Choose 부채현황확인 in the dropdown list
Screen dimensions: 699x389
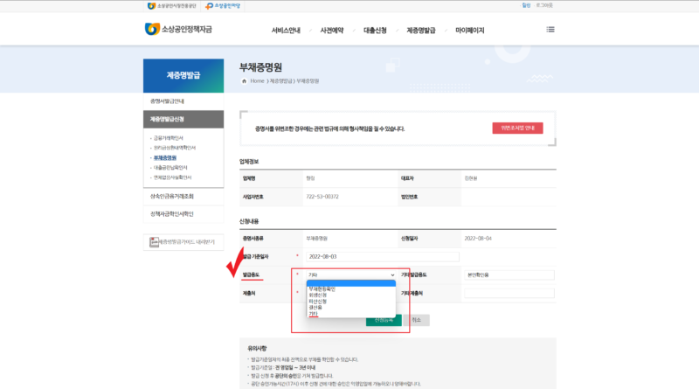point(351,289)
